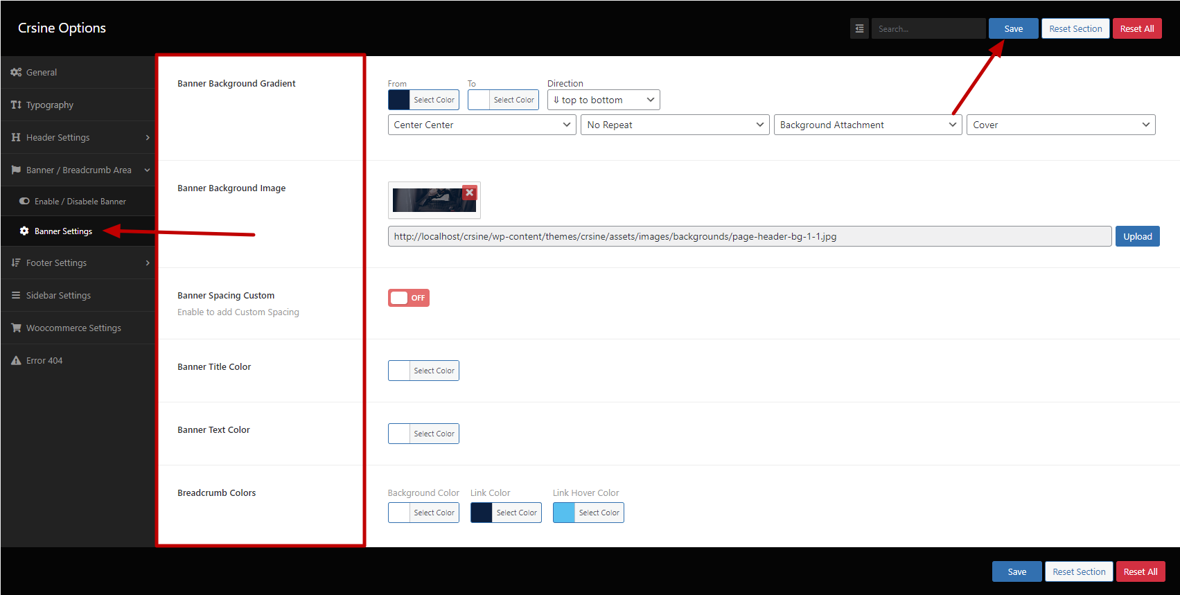Open the Center Center position dropdown
The width and height of the screenshot is (1180, 595).
(x=482, y=125)
